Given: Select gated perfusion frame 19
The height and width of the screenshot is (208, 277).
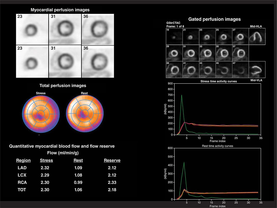Looking at the screenshot, I should click(x=174, y=36).
